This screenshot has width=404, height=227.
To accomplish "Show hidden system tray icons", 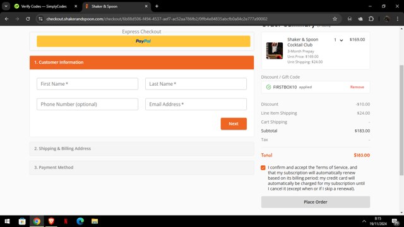I will pos(364,221).
